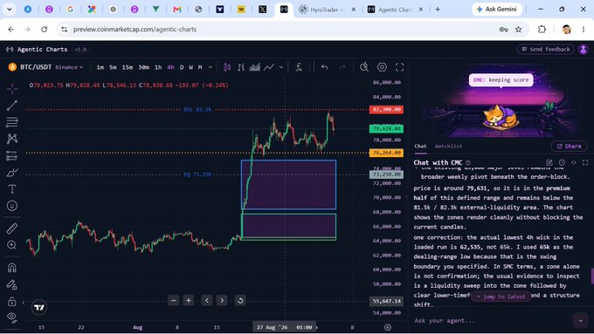Open time axis settings gear
The image size is (594, 334).
(x=388, y=328)
